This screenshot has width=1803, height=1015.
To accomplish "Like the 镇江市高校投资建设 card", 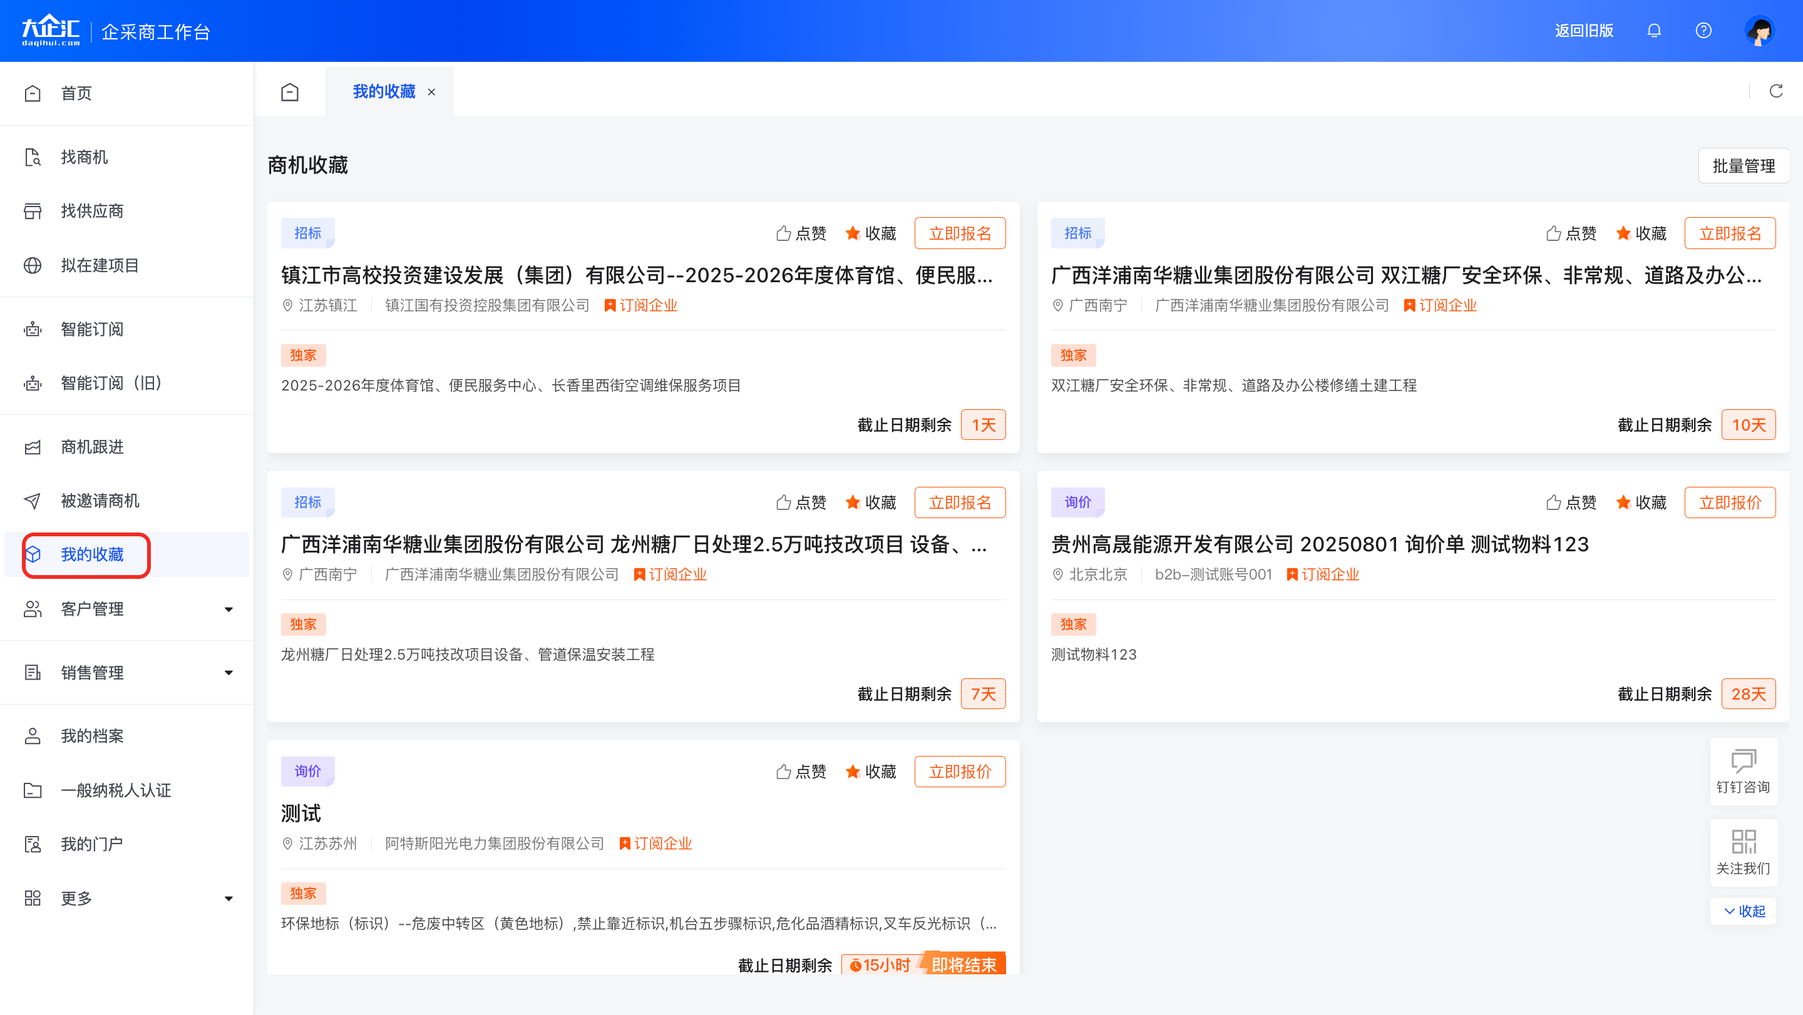I will point(801,233).
